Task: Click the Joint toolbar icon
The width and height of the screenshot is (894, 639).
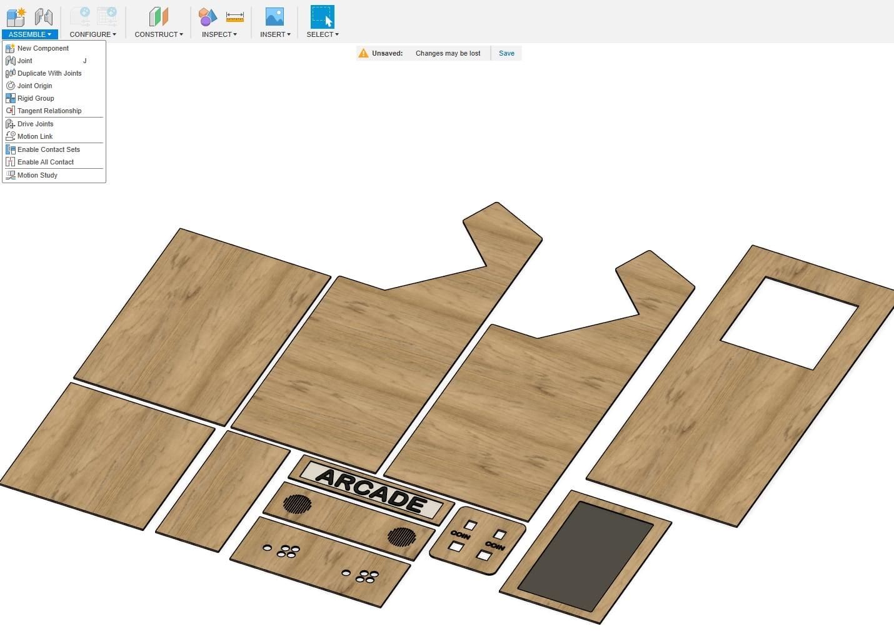Action: point(44,17)
